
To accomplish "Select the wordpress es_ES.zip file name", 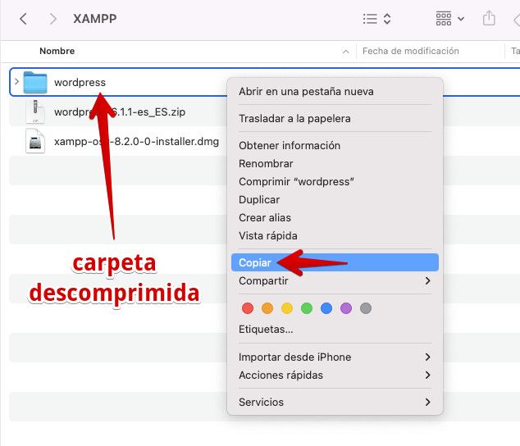I will pyautogui.click(x=120, y=111).
